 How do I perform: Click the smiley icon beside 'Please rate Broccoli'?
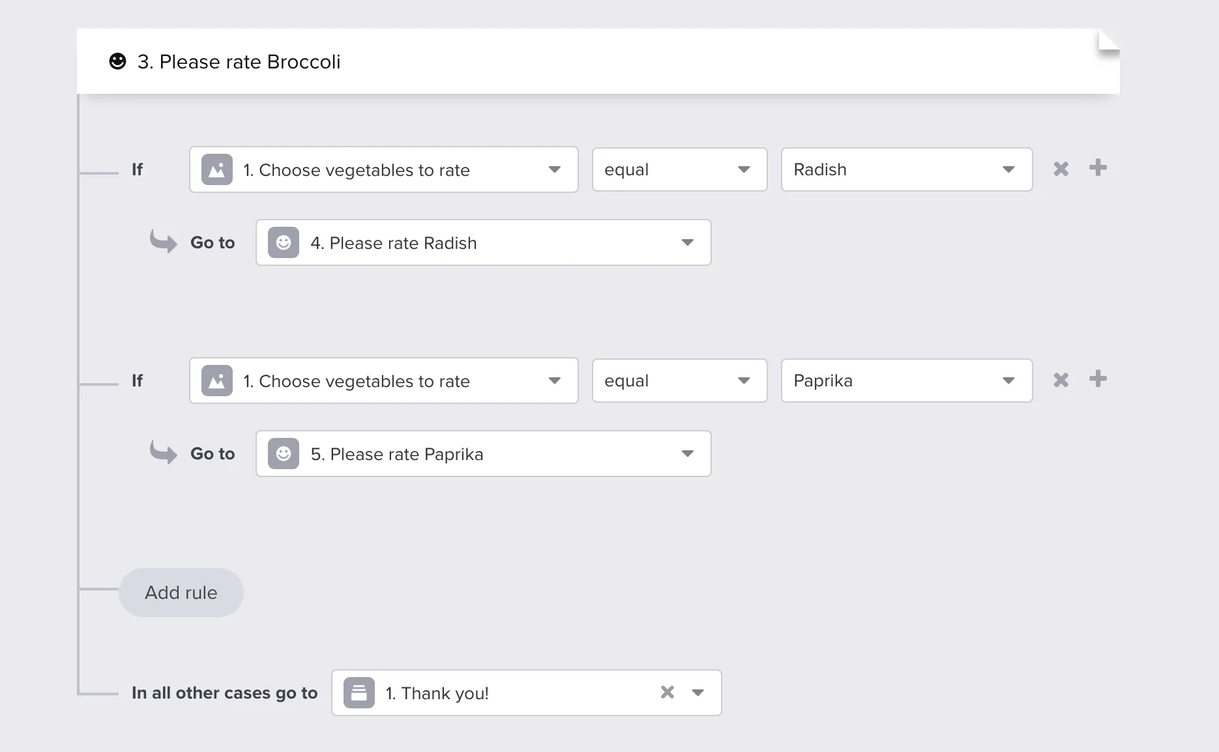tap(117, 61)
